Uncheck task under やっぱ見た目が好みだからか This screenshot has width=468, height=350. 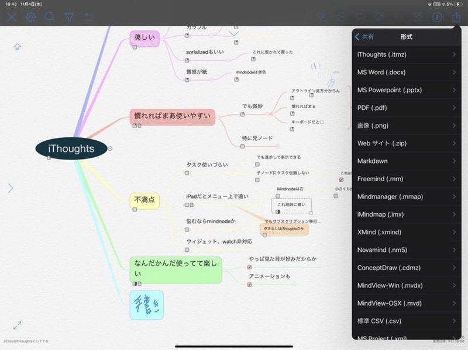250,267
